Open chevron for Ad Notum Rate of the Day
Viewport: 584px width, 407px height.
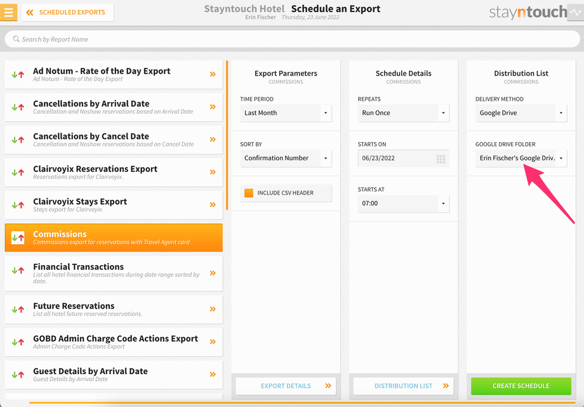click(213, 74)
